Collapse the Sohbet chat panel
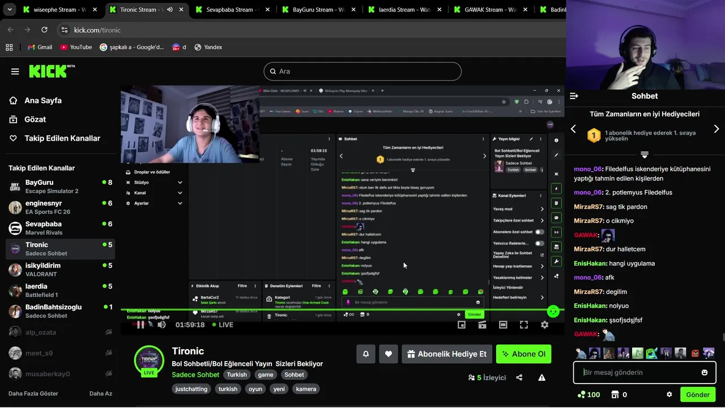 [574, 96]
